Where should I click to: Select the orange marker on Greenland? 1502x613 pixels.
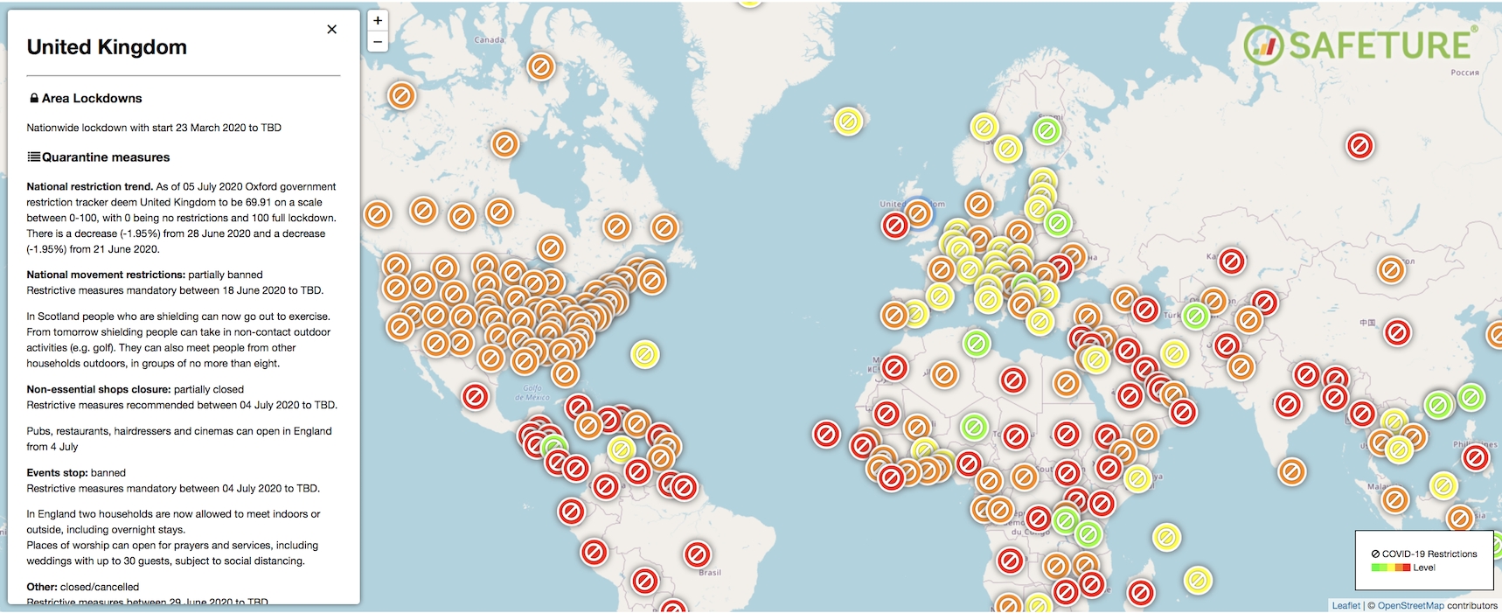tap(540, 66)
